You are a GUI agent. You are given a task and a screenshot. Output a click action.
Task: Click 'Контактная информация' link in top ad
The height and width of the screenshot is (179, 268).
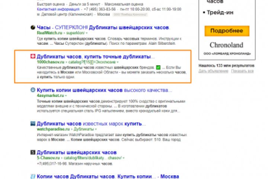pos(58,9)
